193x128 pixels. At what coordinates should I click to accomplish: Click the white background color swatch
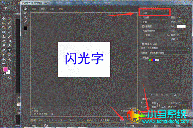pos(8,72)
